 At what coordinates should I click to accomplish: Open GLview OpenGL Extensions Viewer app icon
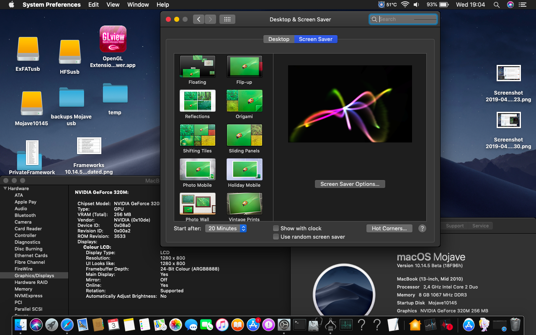tap(113, 39)
